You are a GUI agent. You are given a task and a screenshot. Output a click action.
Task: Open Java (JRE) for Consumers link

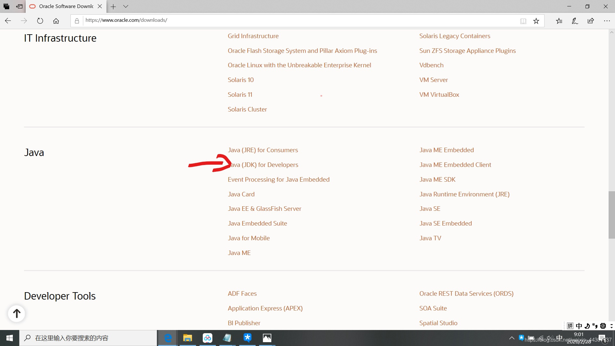point(263,150)
